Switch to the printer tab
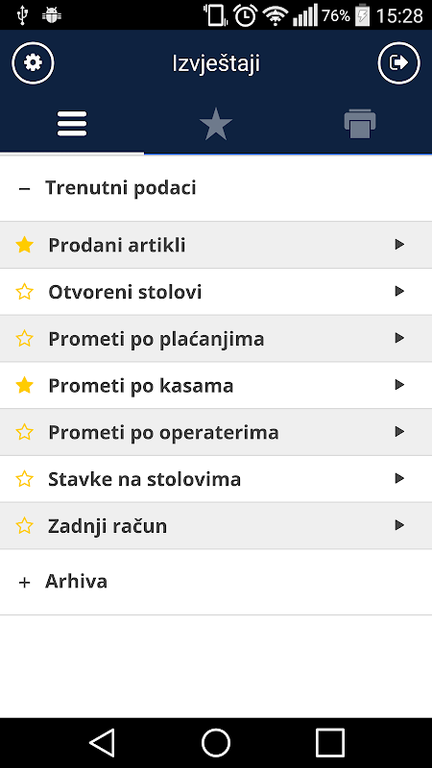 pos(360,124)
